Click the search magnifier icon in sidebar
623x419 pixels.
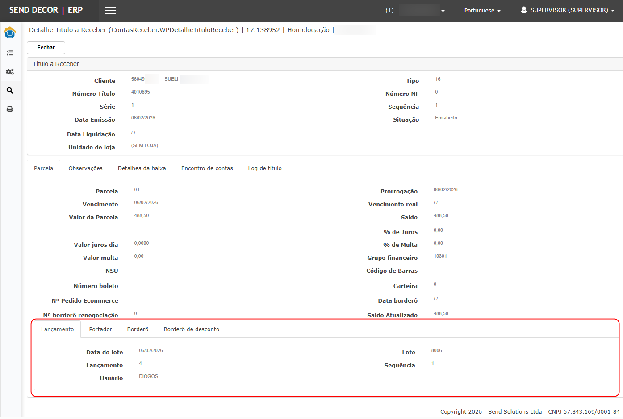[x=10, y=90]
